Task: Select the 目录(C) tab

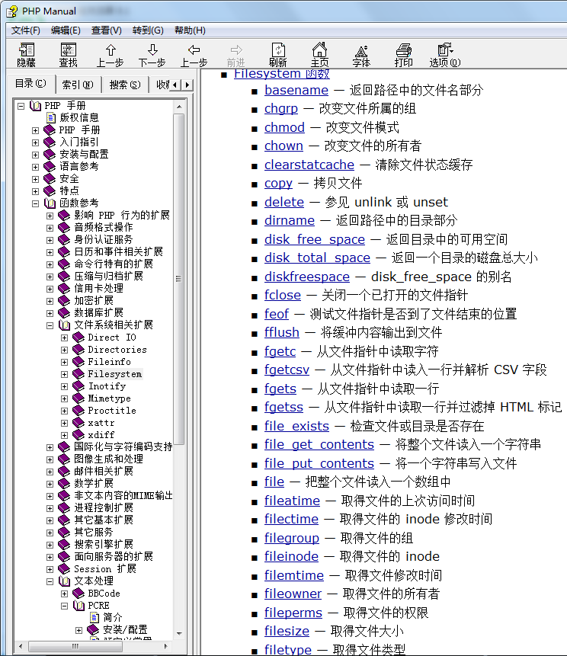Action: 30,84
